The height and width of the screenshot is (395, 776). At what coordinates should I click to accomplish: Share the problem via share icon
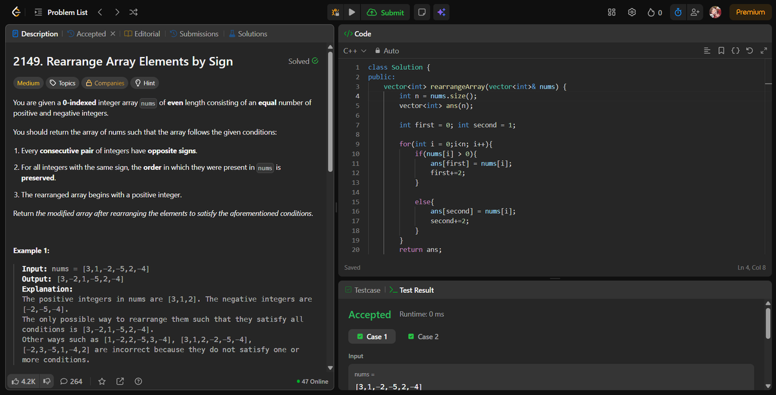pos(120,381)
